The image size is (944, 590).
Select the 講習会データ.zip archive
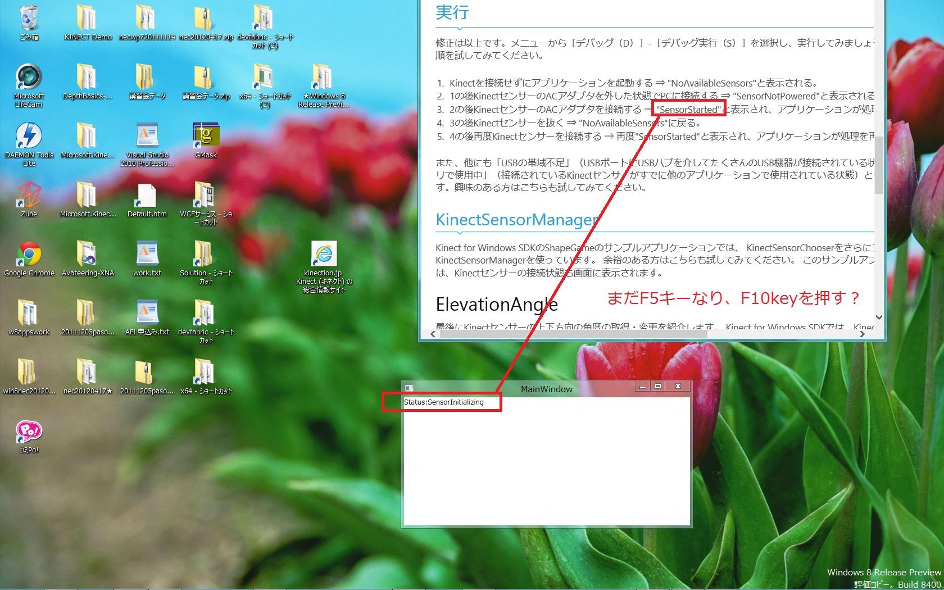click(206, 82)
